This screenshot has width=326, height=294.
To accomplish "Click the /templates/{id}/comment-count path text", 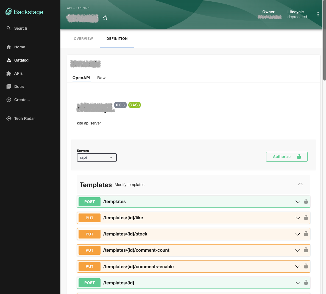I will 136,250.
